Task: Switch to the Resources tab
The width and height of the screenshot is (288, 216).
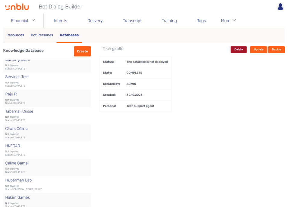Action: click(15, 35)
